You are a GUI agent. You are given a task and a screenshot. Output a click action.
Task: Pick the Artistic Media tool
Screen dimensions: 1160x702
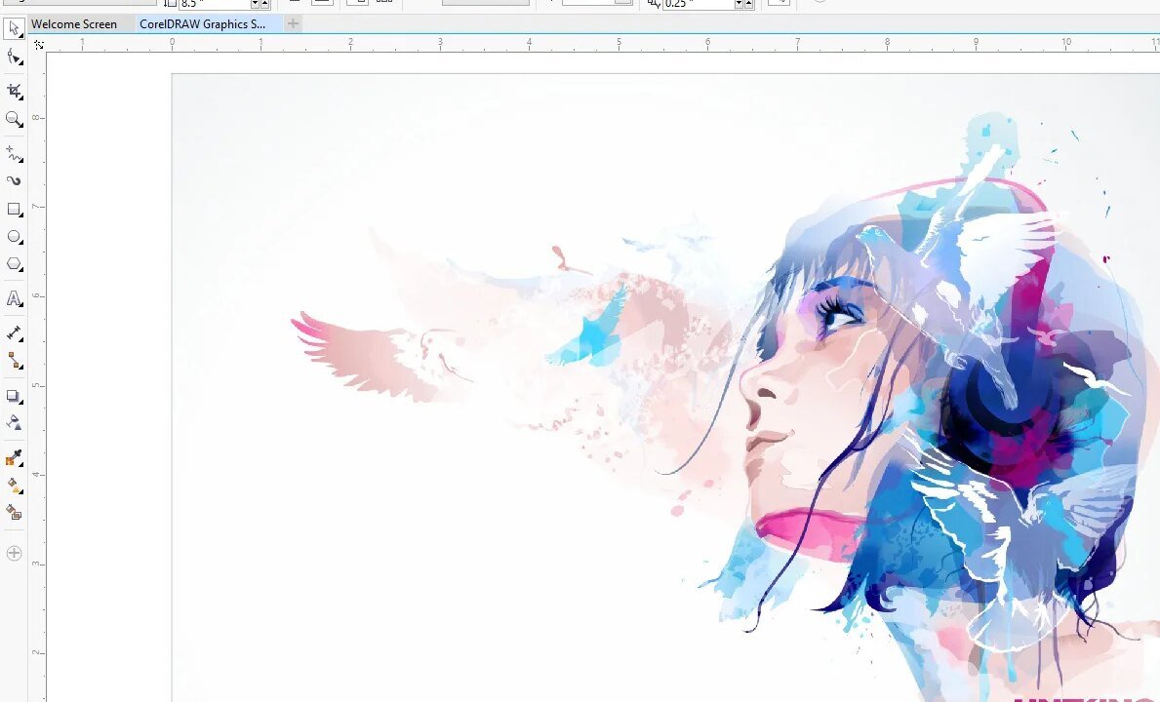(14, 181)
